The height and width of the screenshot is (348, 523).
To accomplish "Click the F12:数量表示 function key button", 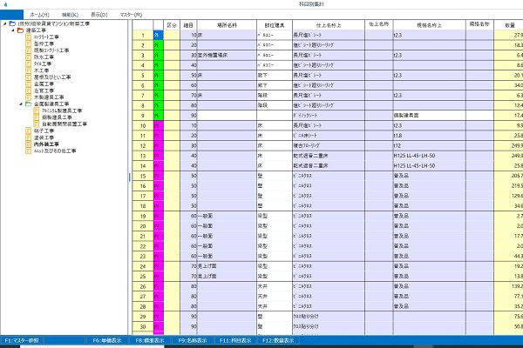I will click(x=278, y=340).
